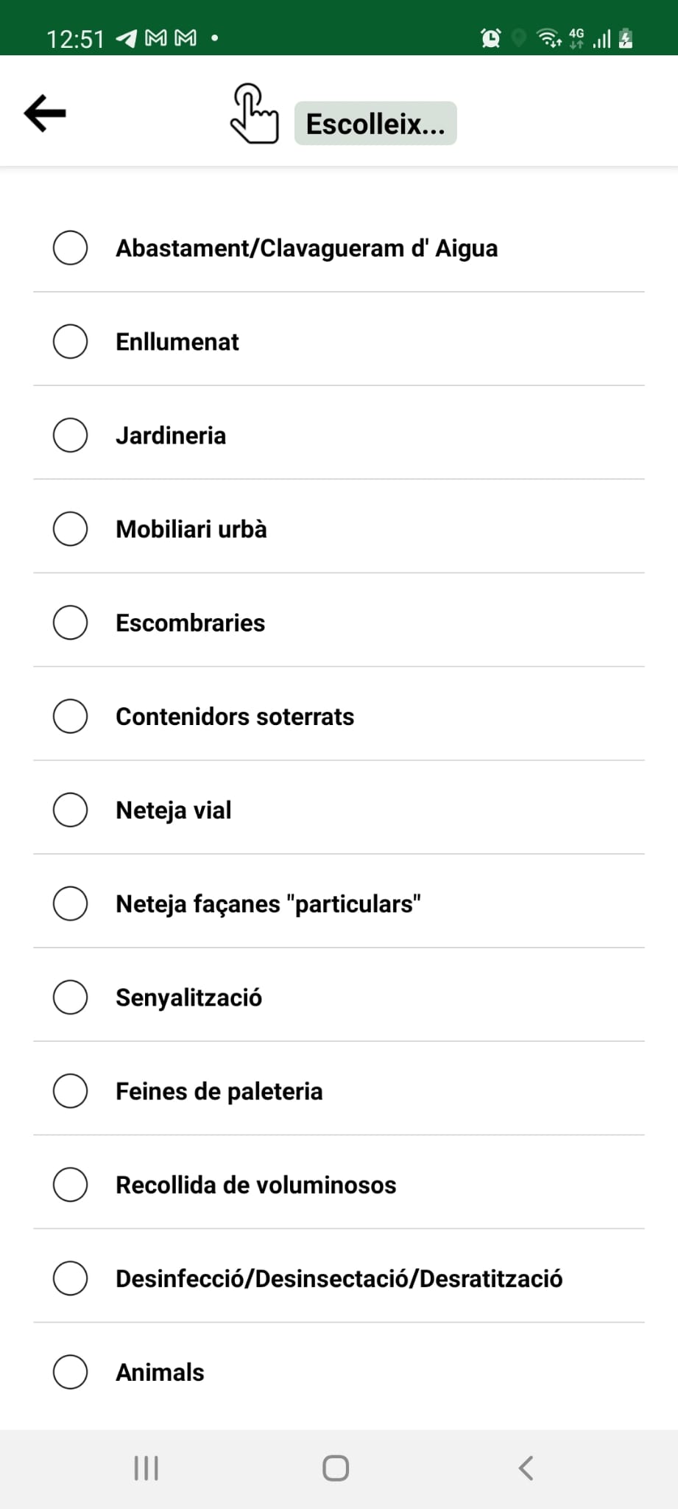The width and height of the screenshot is (678, 1509).
Task: Tap the Telegram notification icon
Action: pyautogui.click(x=127, y=38)
